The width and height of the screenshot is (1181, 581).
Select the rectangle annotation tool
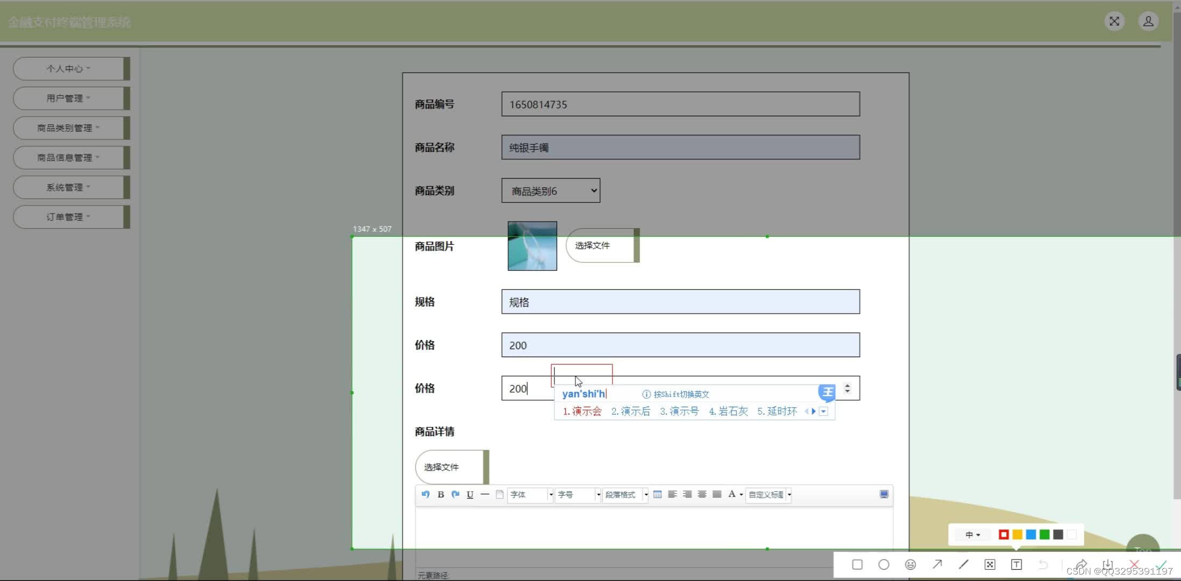(x=857, y=564)
